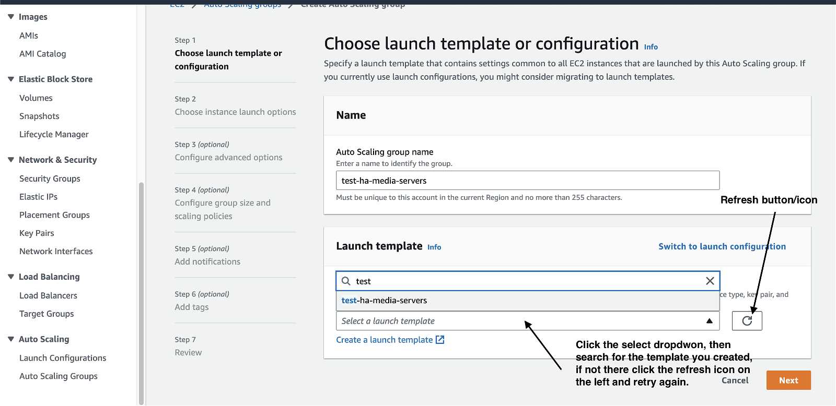
Task: Open Target Groups in the sidebar
Action: click(x=47, y=314)
